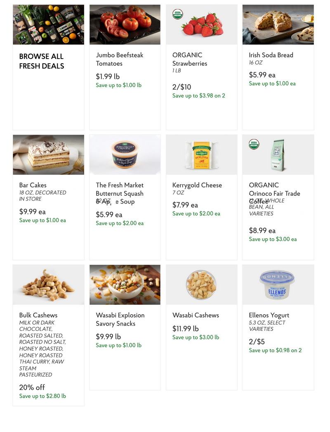Click the Bar Cakes product name

(x=33, y=185)
